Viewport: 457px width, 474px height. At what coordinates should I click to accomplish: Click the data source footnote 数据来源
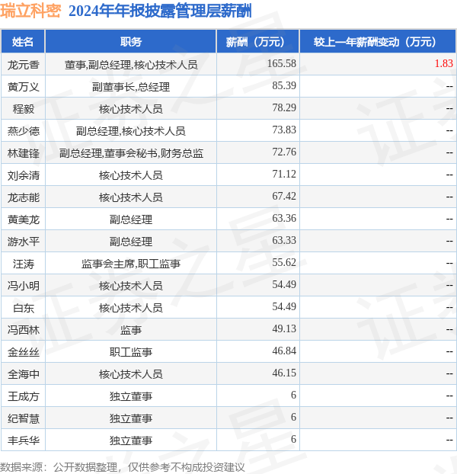click(123, 467)
